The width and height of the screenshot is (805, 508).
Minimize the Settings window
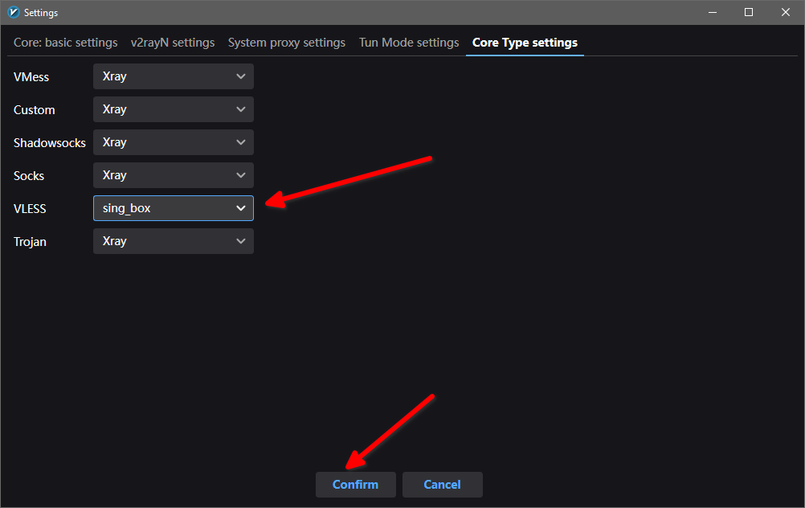[712, 12]
